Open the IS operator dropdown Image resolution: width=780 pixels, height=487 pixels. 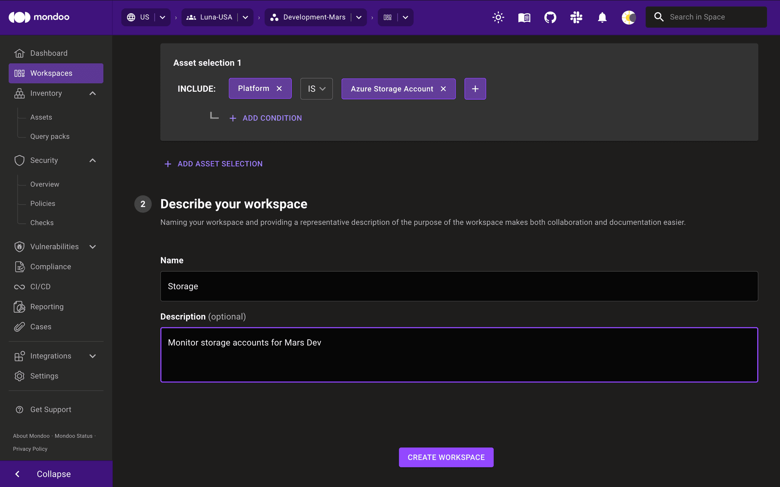coord(316,89)
